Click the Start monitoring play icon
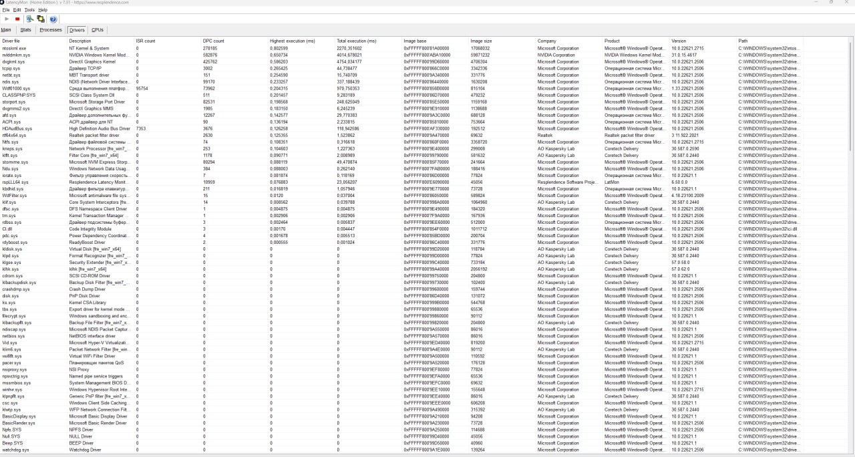 click(7, 19)
